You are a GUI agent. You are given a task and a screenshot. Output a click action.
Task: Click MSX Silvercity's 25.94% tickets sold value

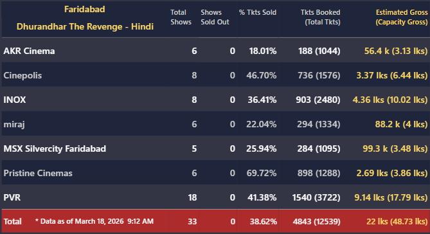262,148
